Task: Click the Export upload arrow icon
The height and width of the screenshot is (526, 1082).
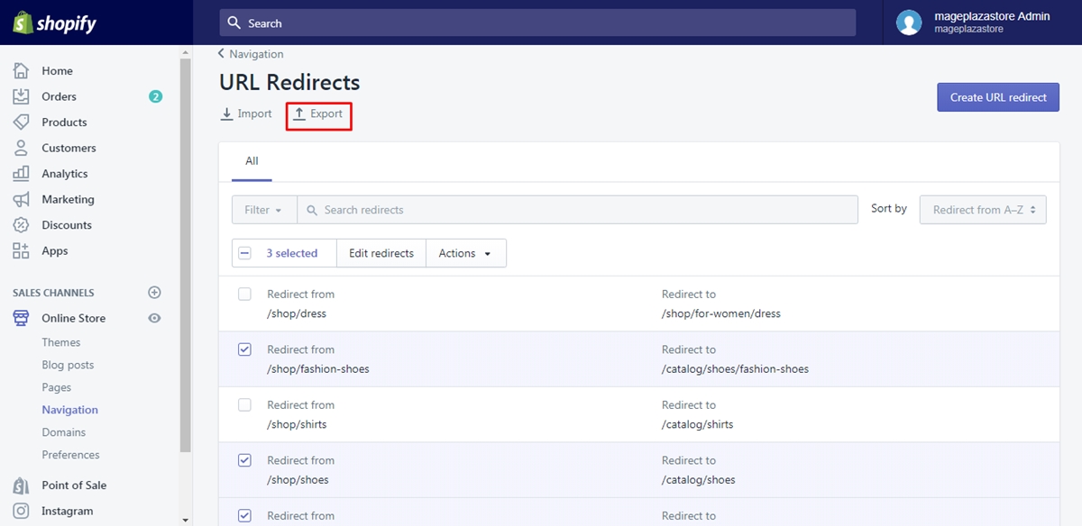Action: [x=299, y=114]
